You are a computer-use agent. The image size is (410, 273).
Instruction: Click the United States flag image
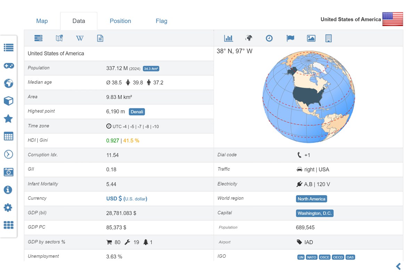coord(392,19)
